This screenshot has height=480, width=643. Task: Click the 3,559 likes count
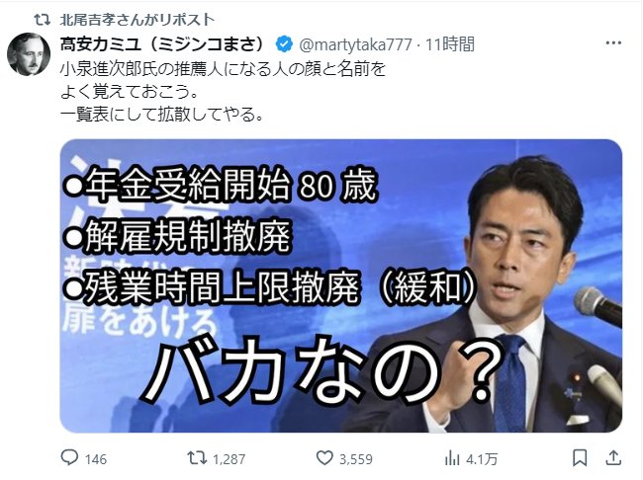[356, 459]
